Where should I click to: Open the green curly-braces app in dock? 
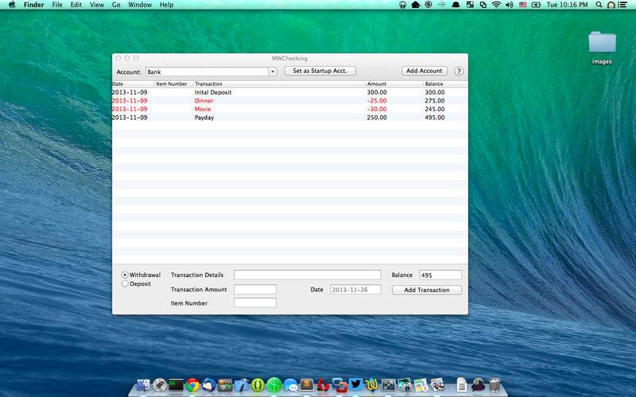coord(258,385)
